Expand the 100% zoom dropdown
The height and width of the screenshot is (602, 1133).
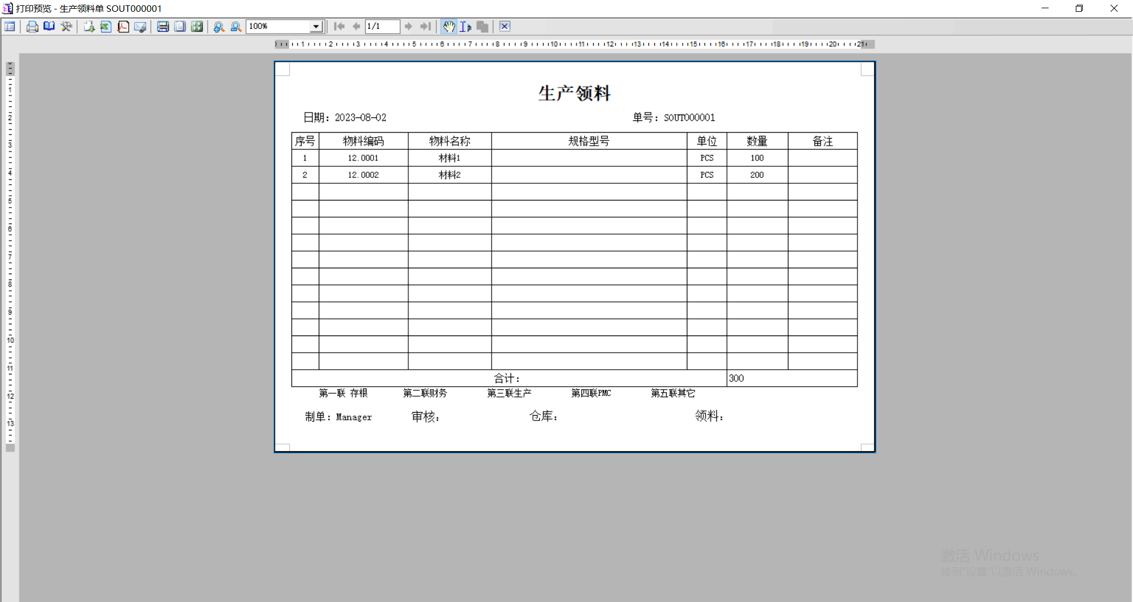coord(316,27)
